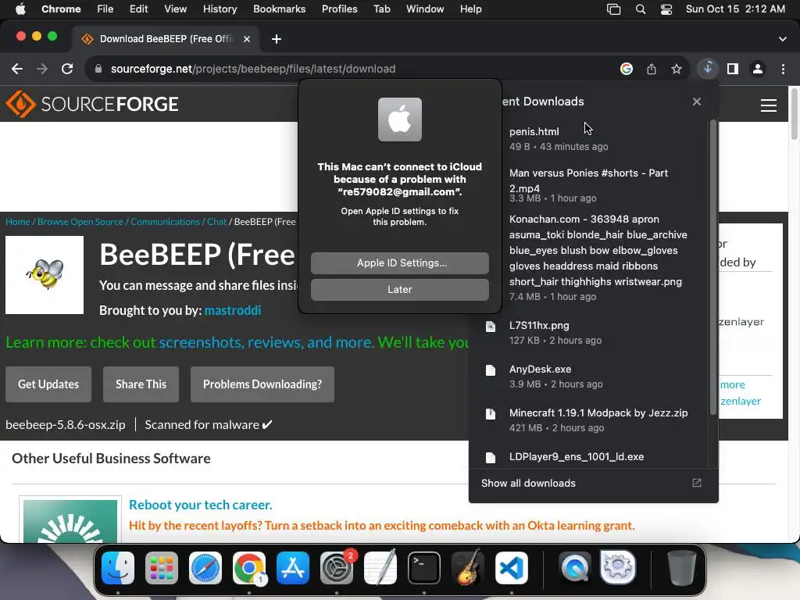The width and height of the screenshot is (800, 600).
Task: Click the Get Updates button
Action: [48, 384]
